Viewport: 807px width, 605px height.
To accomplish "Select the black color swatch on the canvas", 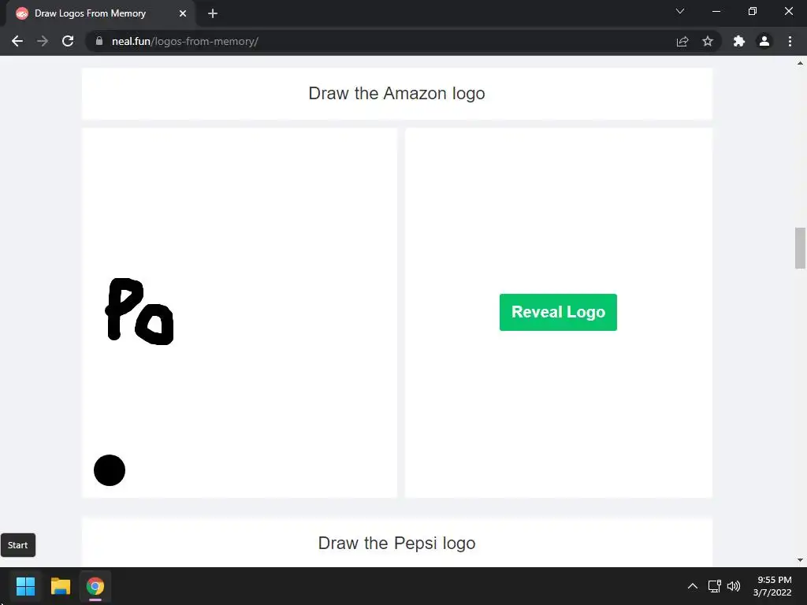I will coord(110,470).
